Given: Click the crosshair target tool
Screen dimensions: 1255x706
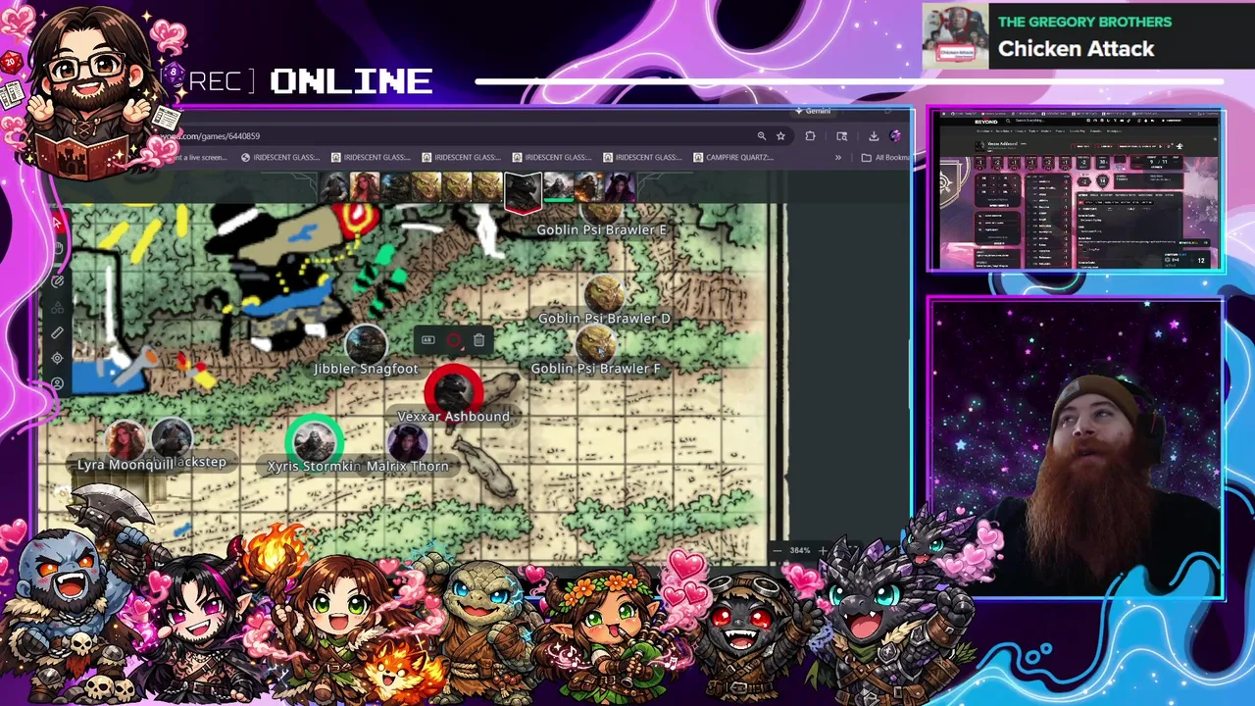Looking at the screenshot, I should 58,359.
